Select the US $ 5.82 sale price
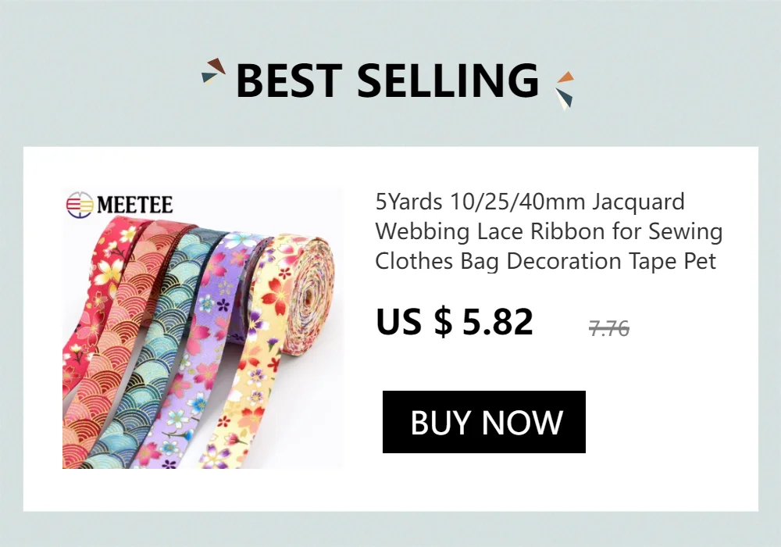The width and height of the screenshot is (781, 547). pyautogui.click(x=455, y=321)
